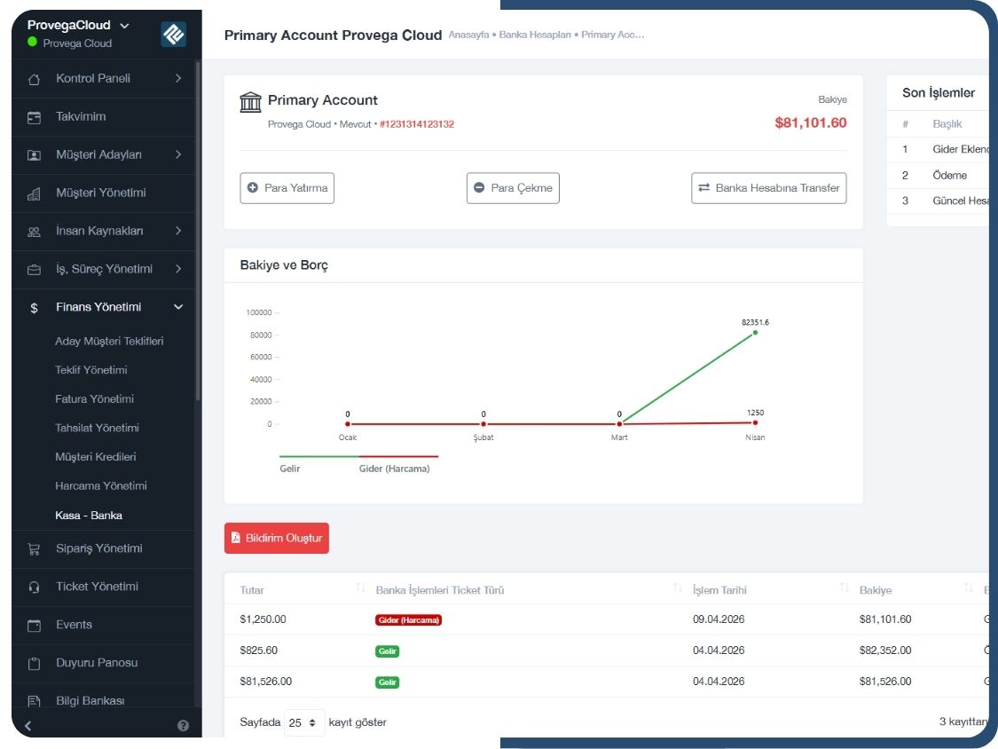Click the help question mark icon
Viewport: 998px width, 749px height.
coord(183,725)
